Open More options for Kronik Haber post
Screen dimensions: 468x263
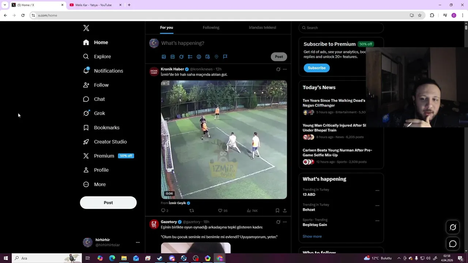[285, 69]
